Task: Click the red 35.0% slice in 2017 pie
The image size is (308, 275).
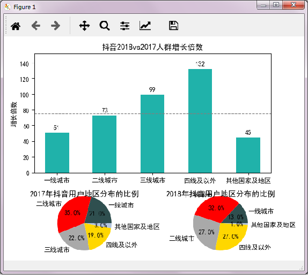Action: [x=72, y=212]
